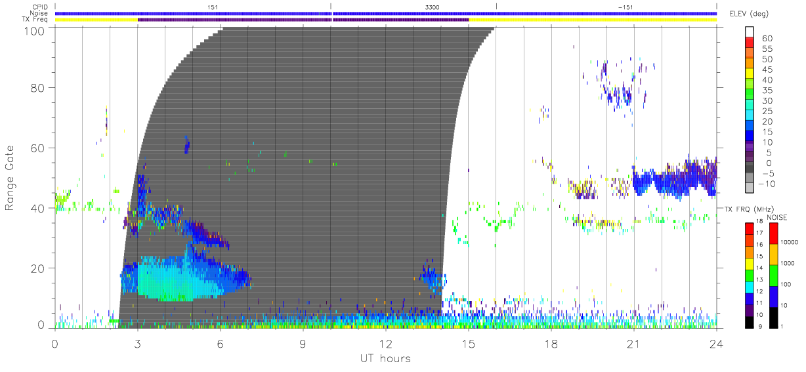Click the '24' tick on the UT hours axis
The height and width of the screenshot is (372, 806).
(716, 344)
